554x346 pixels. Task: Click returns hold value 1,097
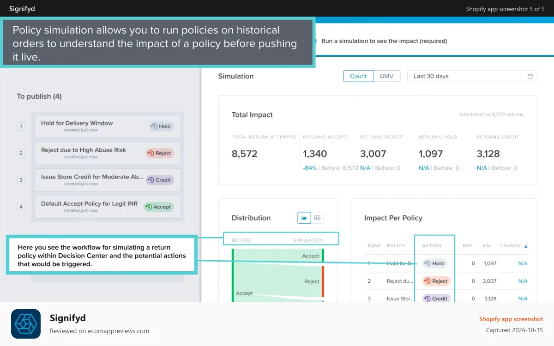click(x=431, y=154)
